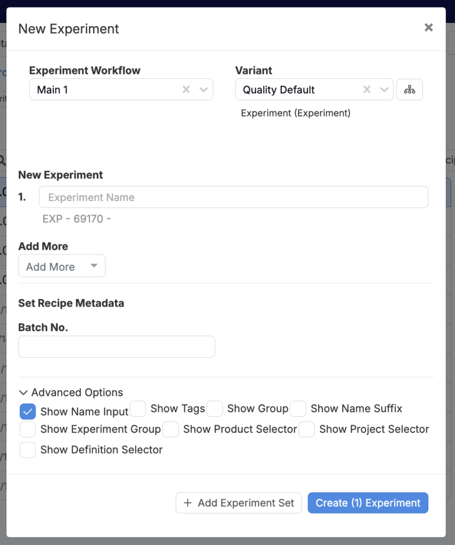Click the variant hierarchy tree icon
Image resolution: width=455 pixels, height=545 pixels.
click(x=409, y=89)
